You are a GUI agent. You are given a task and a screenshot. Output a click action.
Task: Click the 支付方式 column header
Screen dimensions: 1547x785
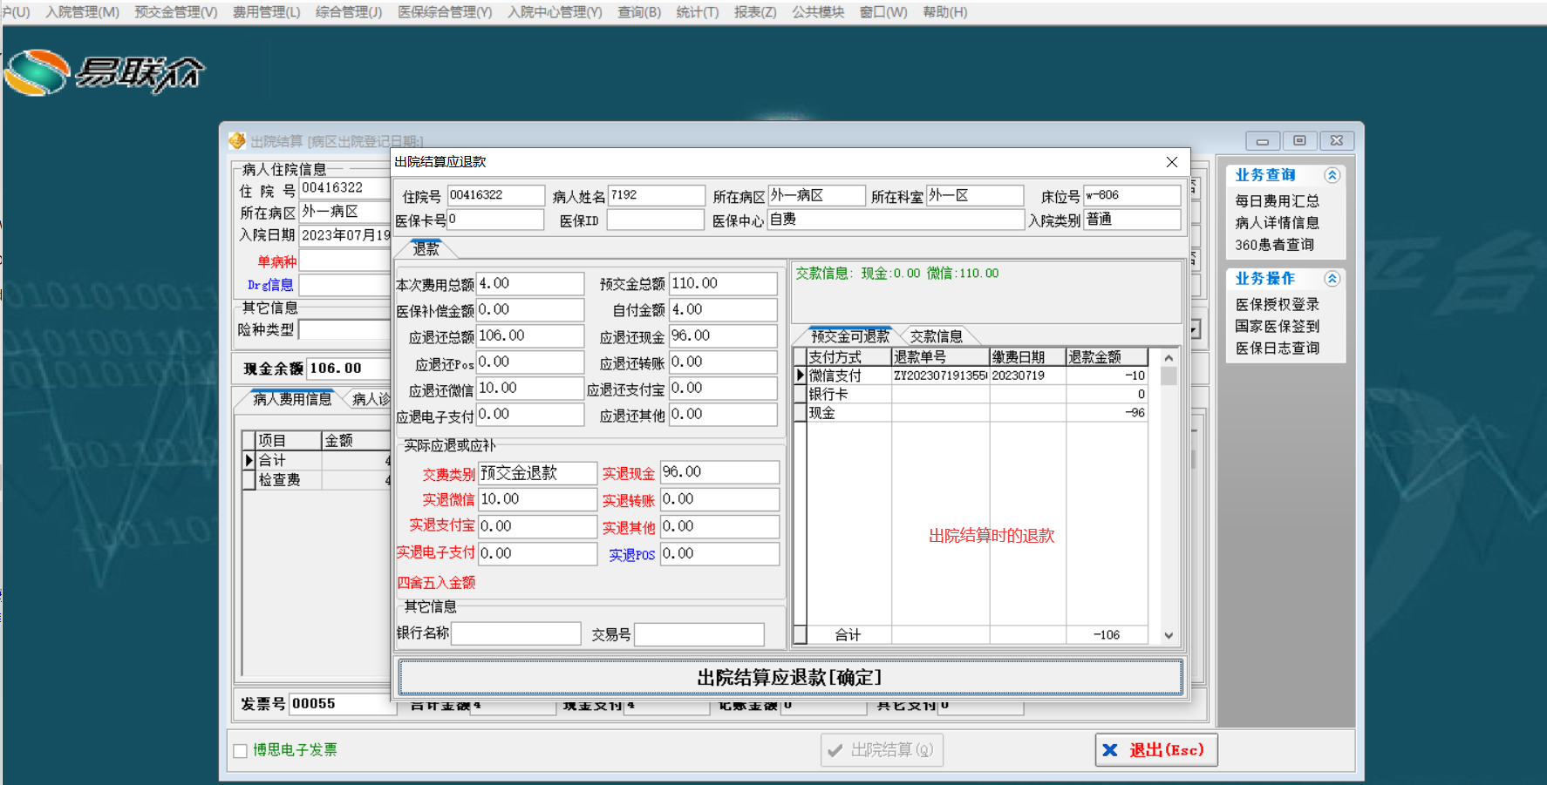pos(848,357)
